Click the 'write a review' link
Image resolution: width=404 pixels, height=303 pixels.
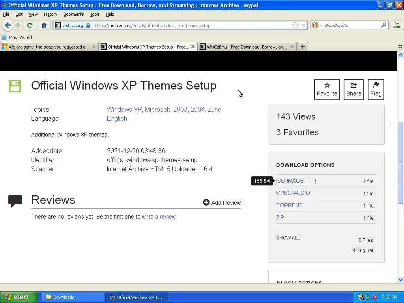[159, 217]
